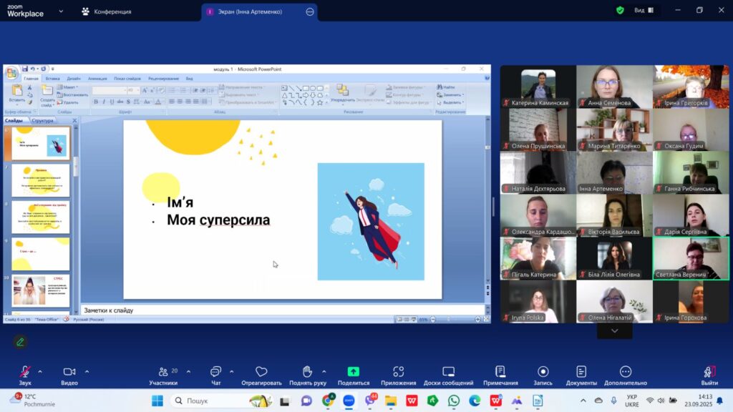Screen dimensions: 733x412
Task: Leave meeting using Выйти button
Action: (x=709, y=372)
